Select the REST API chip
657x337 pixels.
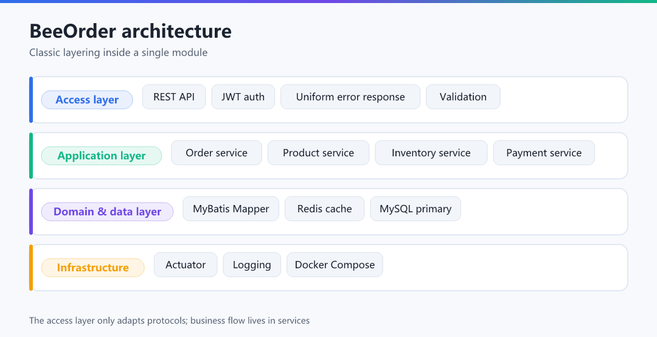coord(174,97)
